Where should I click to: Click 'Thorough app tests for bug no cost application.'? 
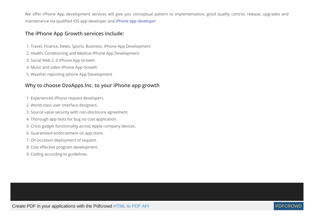pos(74,119)
